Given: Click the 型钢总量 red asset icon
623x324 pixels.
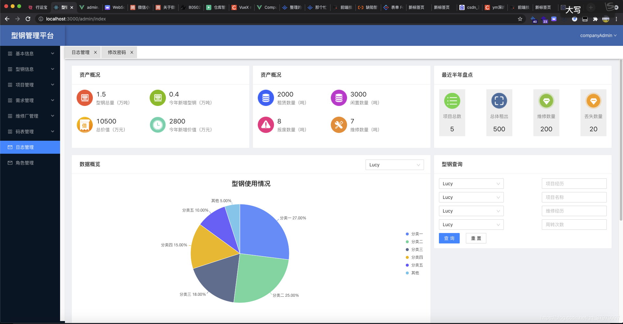Looking at the screenshot, I should click(84, 97).
